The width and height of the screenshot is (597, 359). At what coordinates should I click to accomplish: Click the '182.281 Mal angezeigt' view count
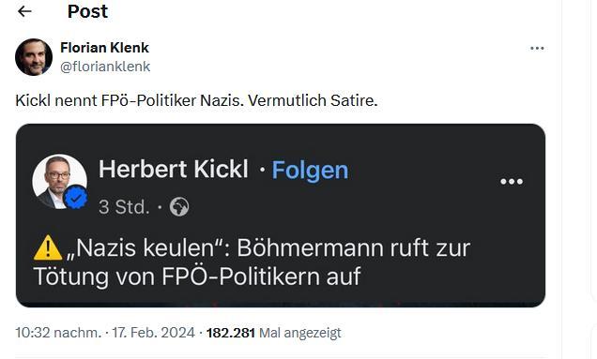click(274, 333)
